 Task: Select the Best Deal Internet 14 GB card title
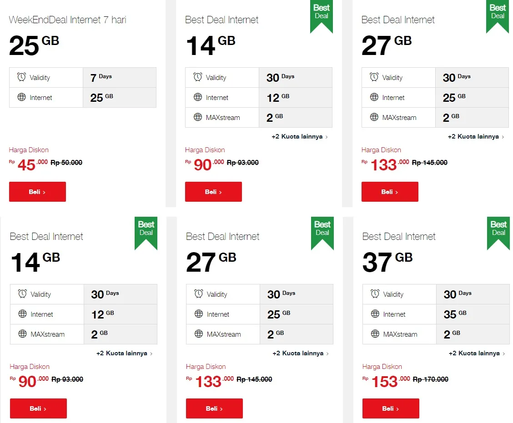point(222,20)
